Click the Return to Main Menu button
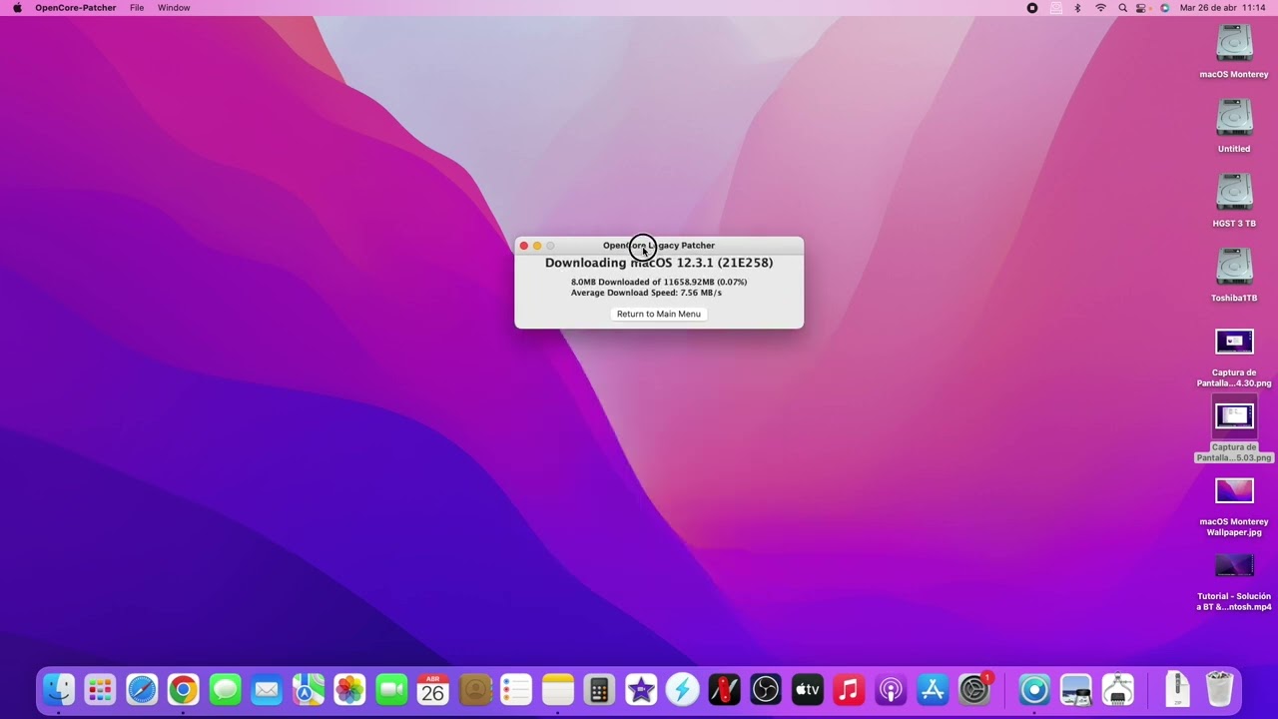 [x=658, y=314]
